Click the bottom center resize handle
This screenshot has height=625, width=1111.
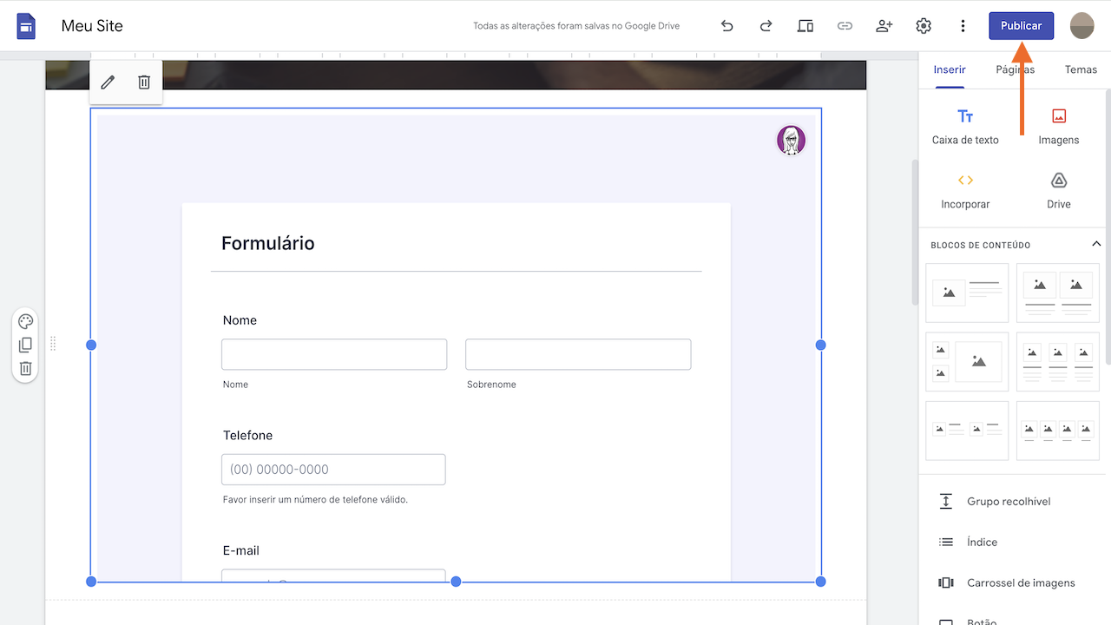point(456,582)
